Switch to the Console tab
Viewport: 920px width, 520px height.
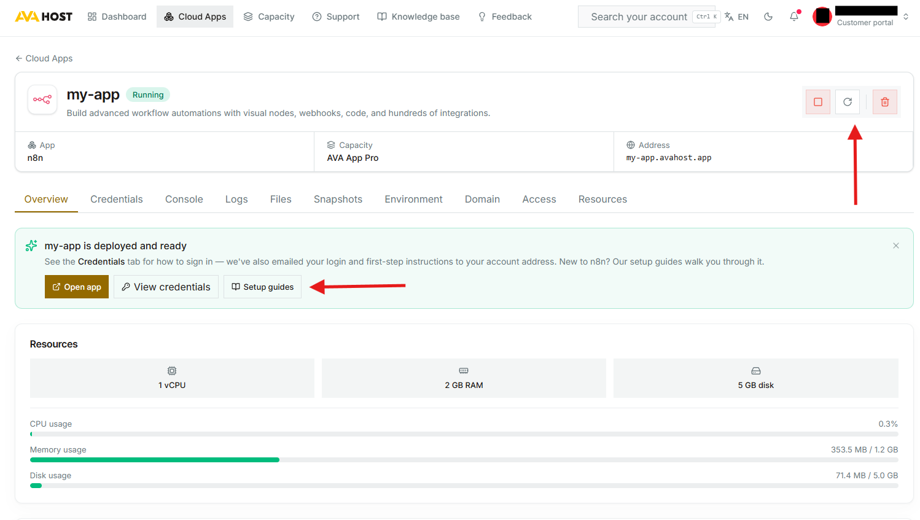184,200
